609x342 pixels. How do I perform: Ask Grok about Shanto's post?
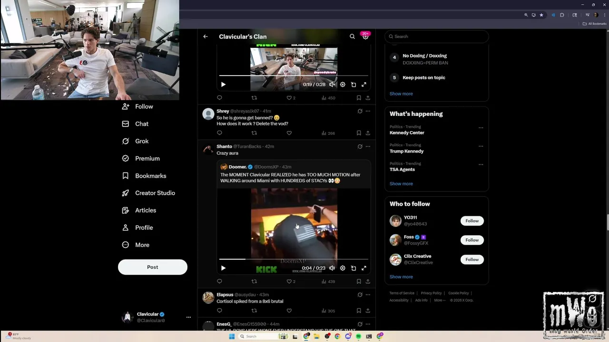[360, 146]
